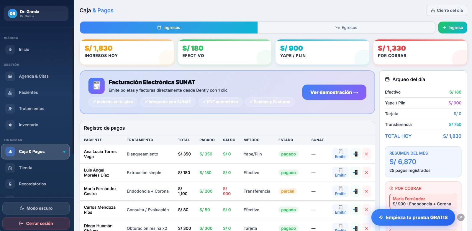472x231 pixels.
Task: Select the Ingresos tab
Action: [x=169, y=28]
